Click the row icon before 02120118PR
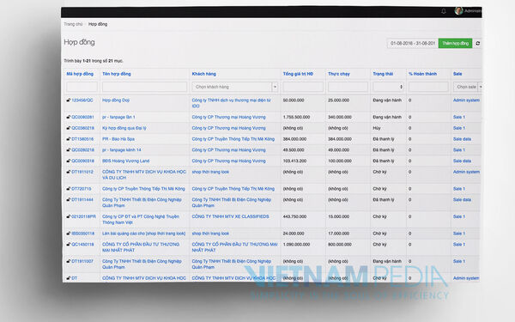This screenshot has height=322, width=515. tap(69, 216)
